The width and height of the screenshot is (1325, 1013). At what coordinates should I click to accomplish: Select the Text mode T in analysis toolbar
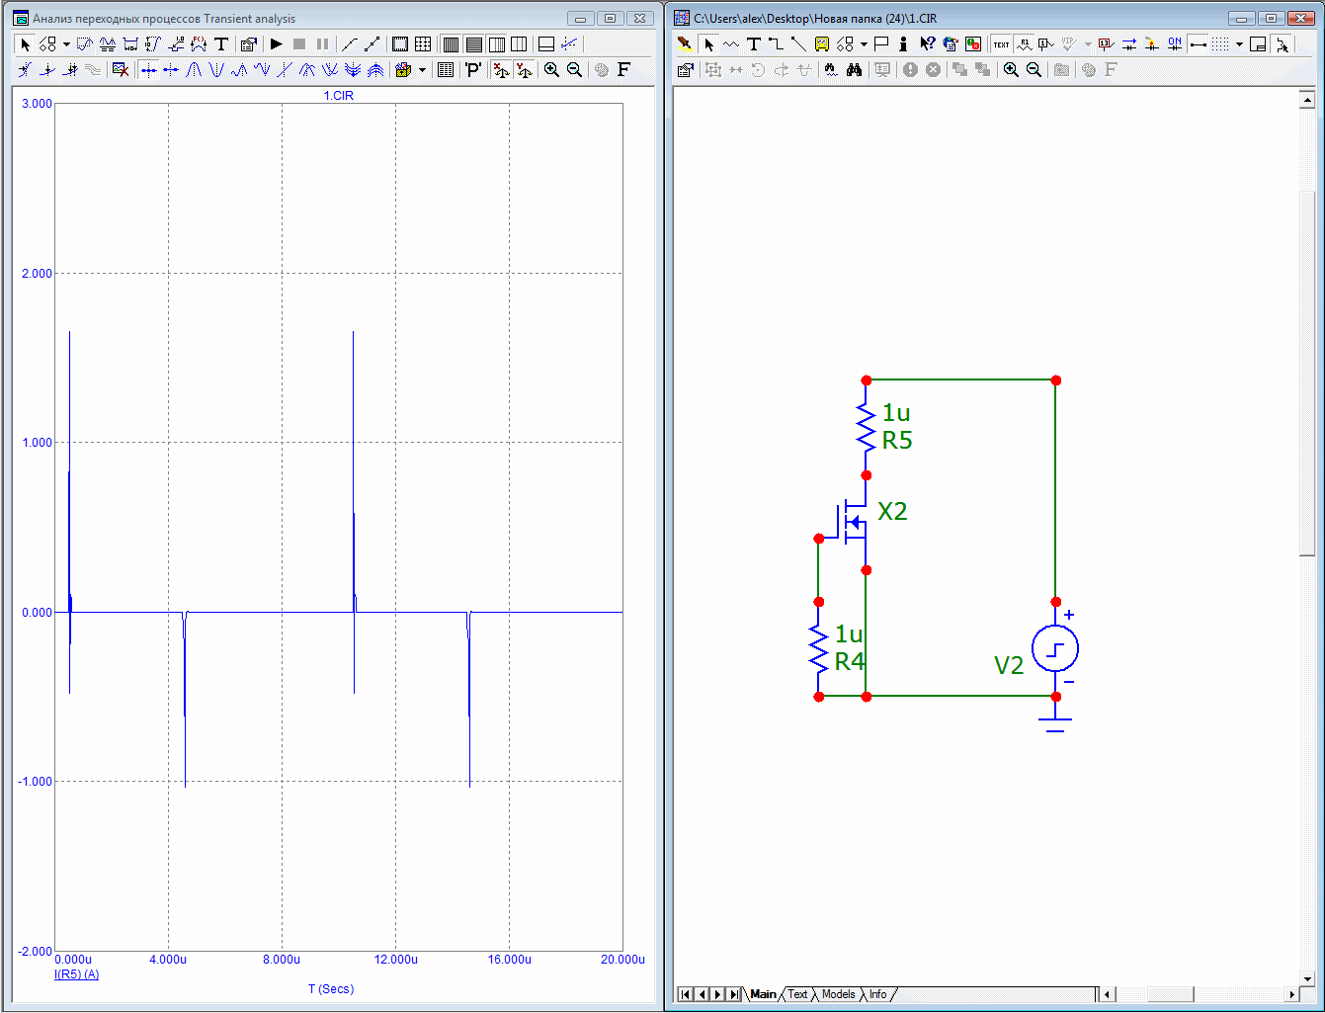(x=221, y=44)
